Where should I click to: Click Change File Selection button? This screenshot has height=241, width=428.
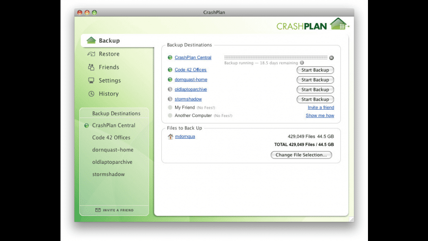pyautogui.click(x=301, y=155)
